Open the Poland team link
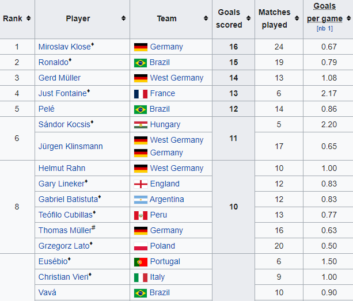This screenshot has width=353, height=301. click(x=162, y=246)
